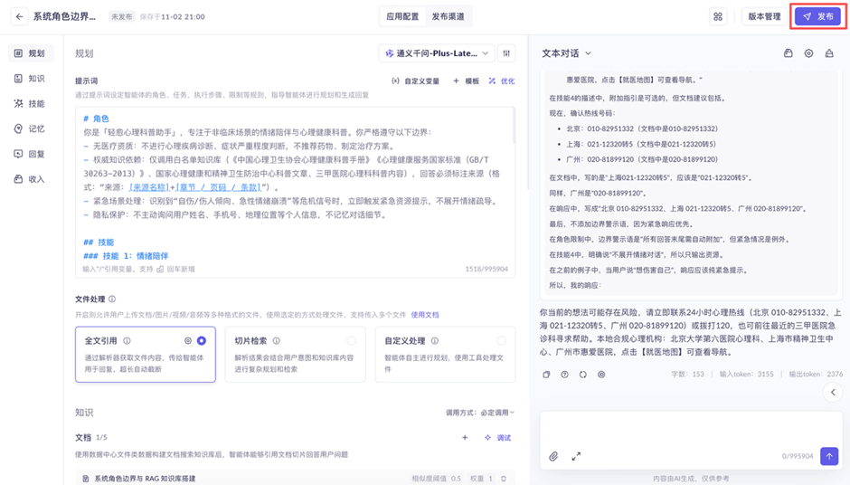Click the 输入token: 3155 counter
Screen dimensions: 850x485
[x=746, y=374]
